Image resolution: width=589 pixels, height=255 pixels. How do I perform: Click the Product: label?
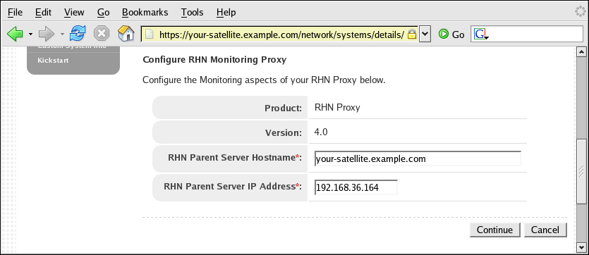tap(284, 108)
